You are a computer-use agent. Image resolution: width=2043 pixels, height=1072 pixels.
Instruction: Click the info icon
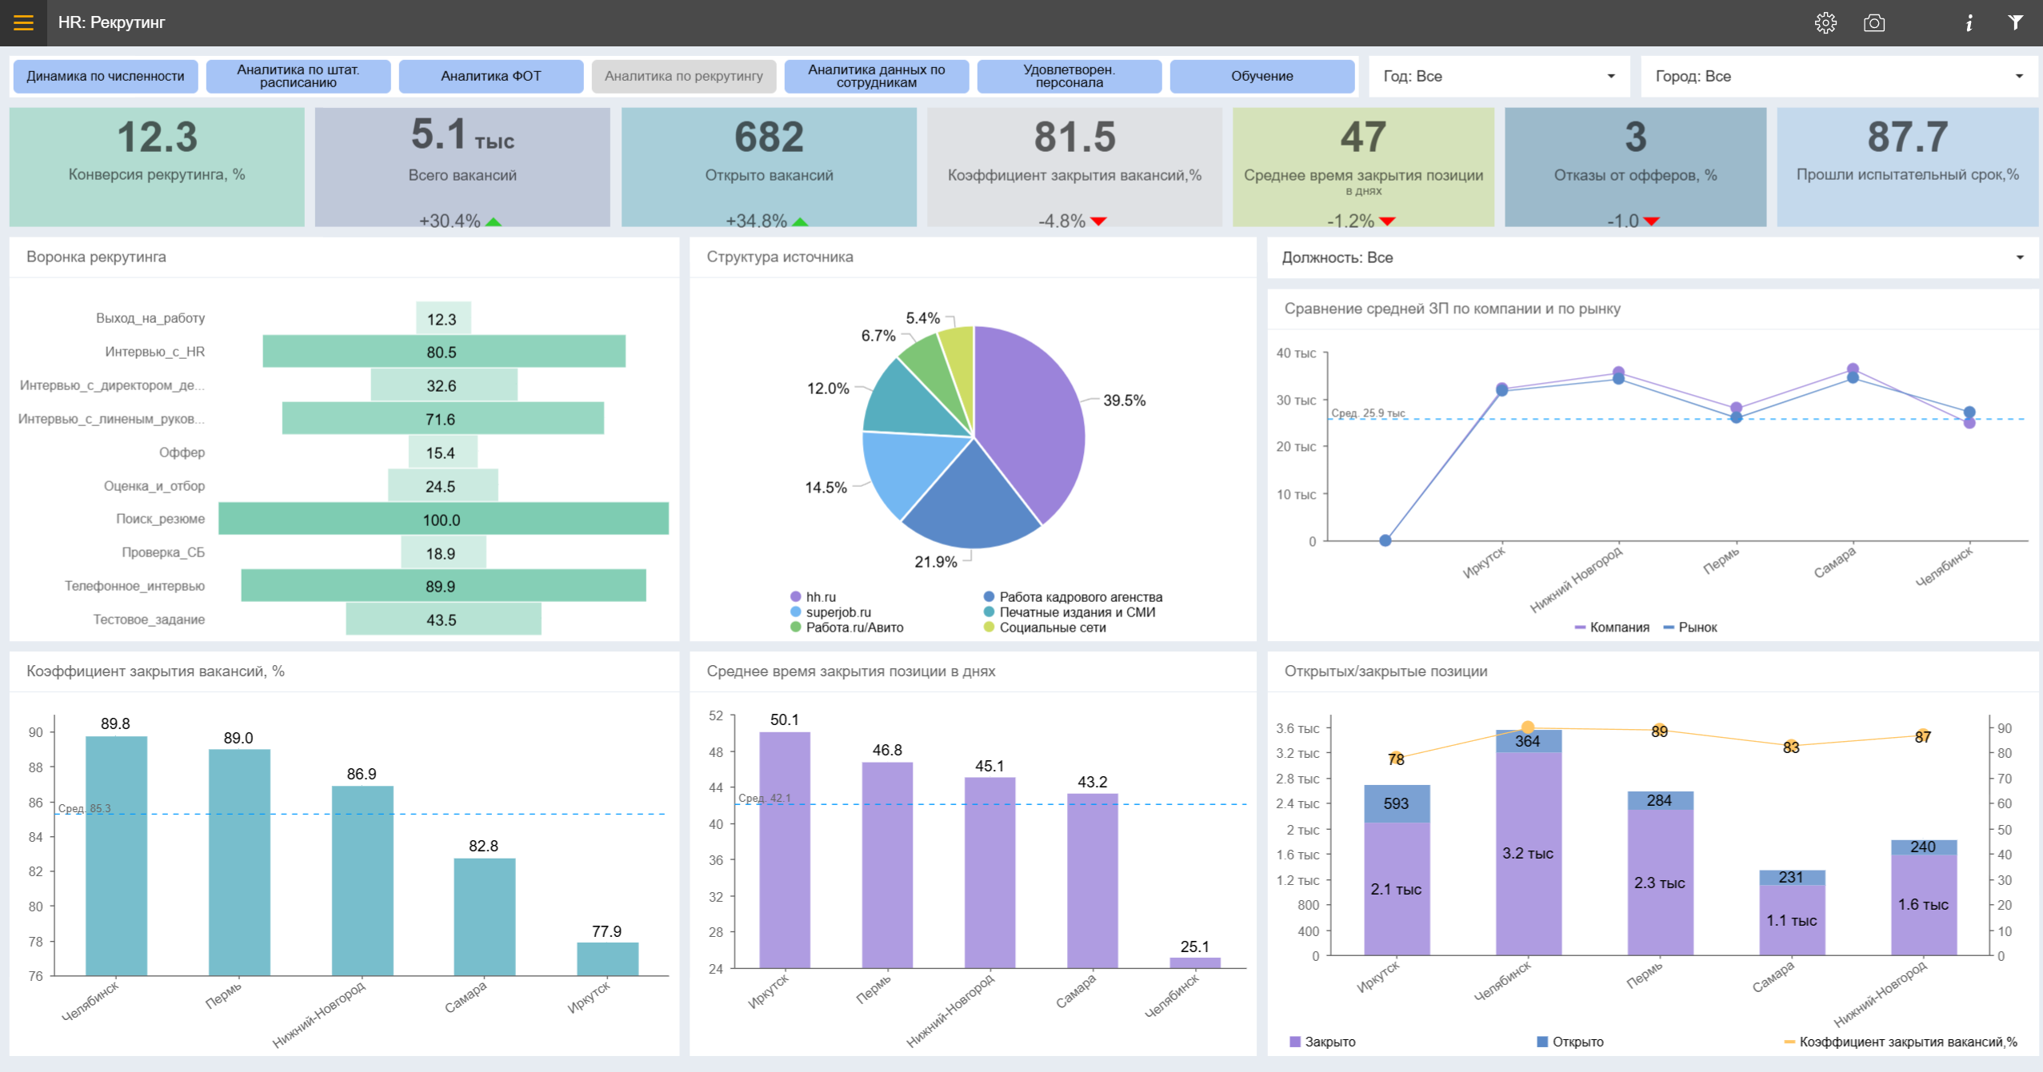click(x=1969, y=22)
